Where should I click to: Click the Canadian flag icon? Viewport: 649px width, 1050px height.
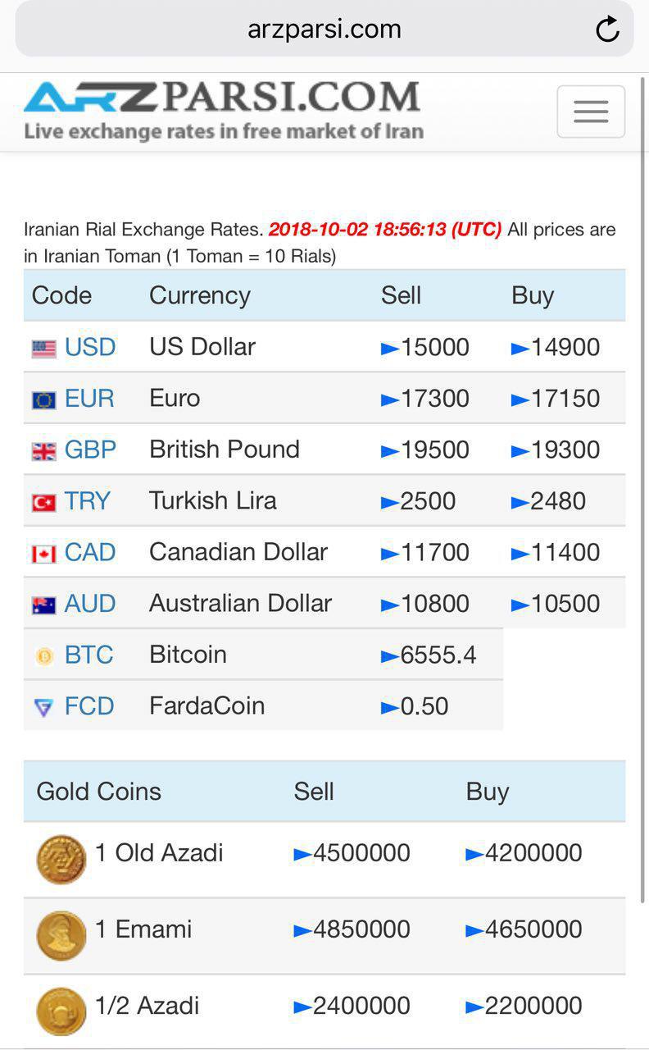[x=44, y=554]
